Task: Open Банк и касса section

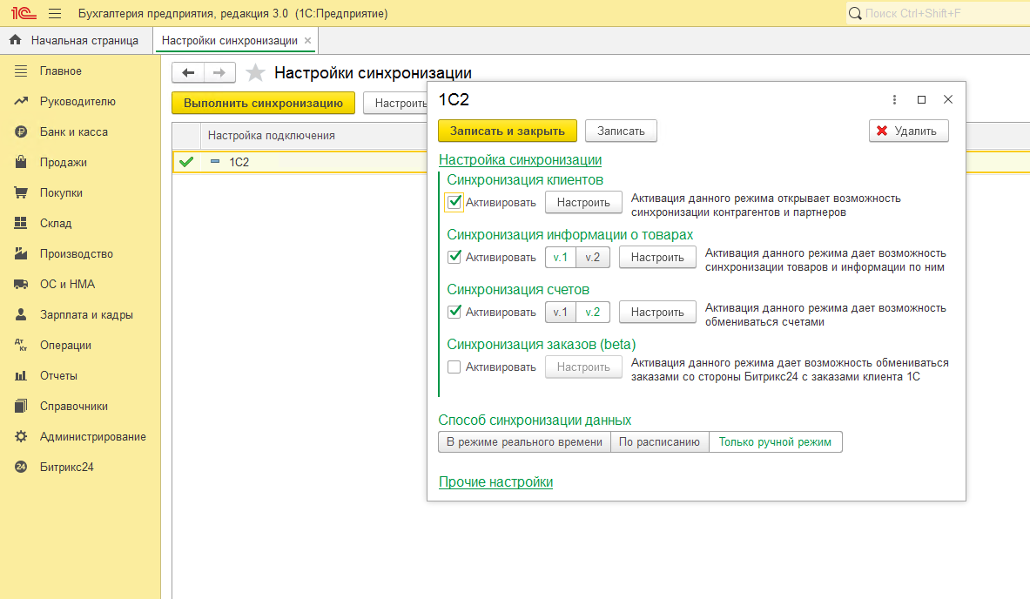Action: click(73, 132)
